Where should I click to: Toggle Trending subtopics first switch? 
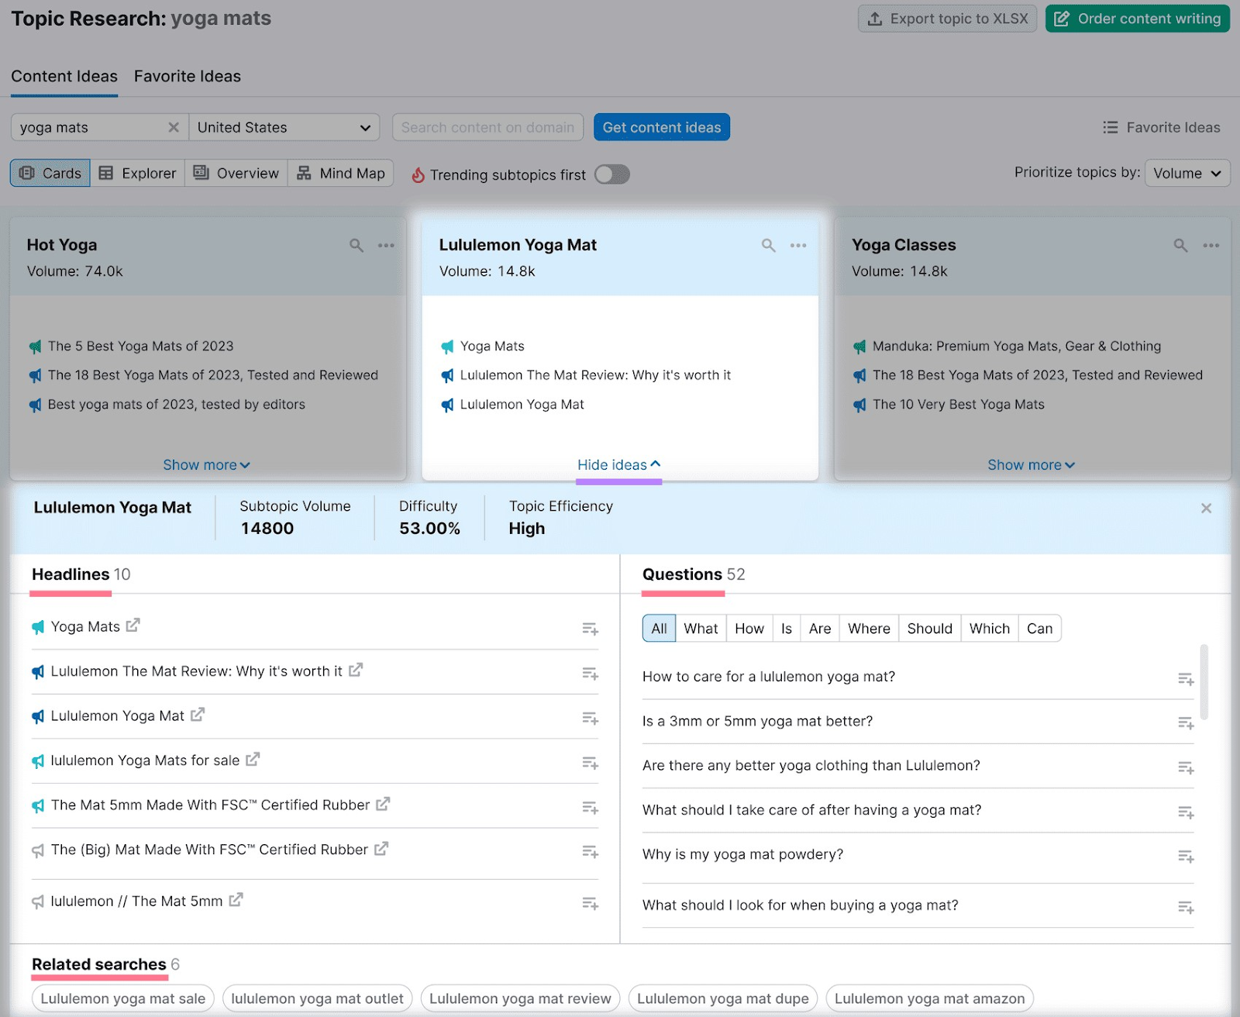[x=611, y=174]
